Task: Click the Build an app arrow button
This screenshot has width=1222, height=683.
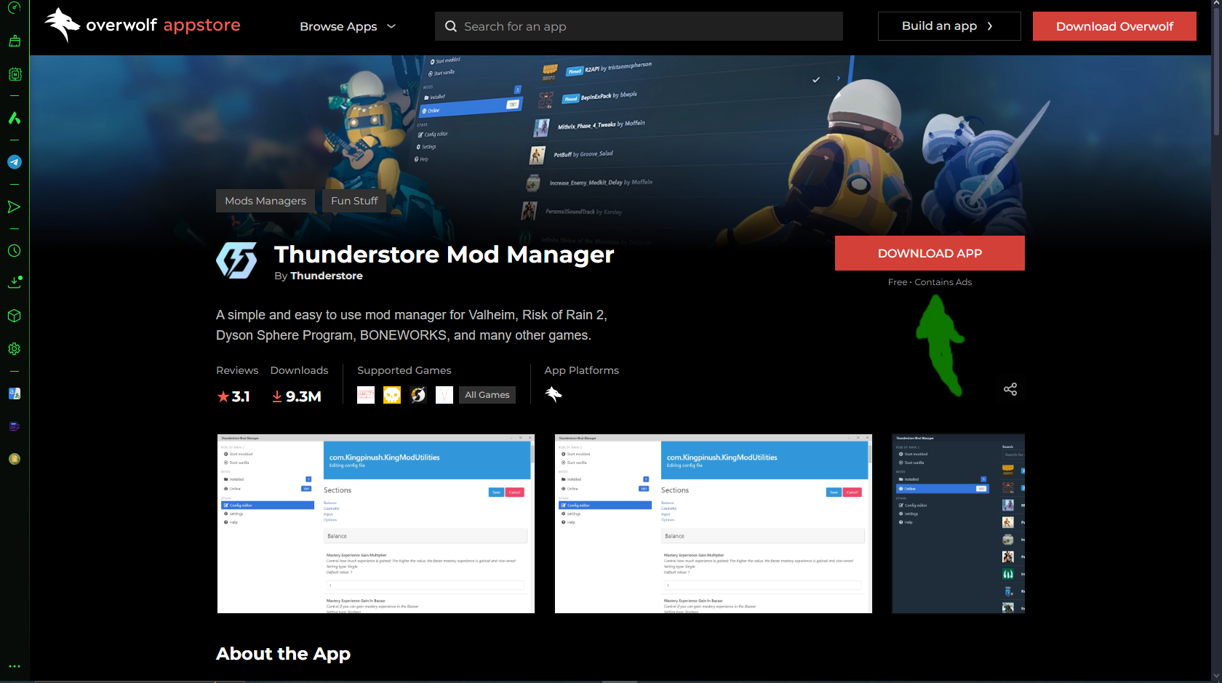Action: click(x=949, y=26)
